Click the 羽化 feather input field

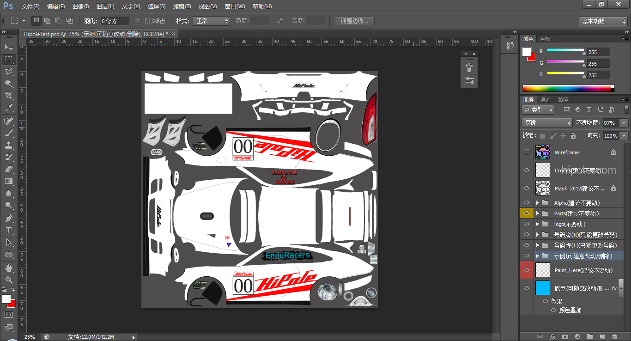(x=115, y=21)
